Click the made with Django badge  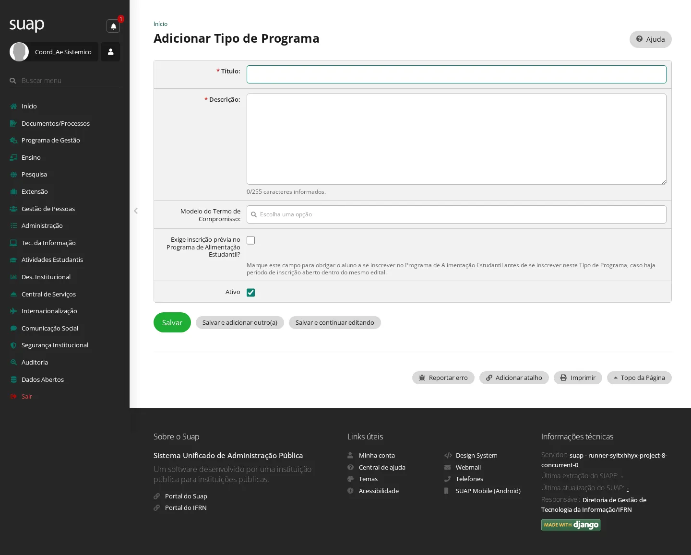tap(571, 525)
